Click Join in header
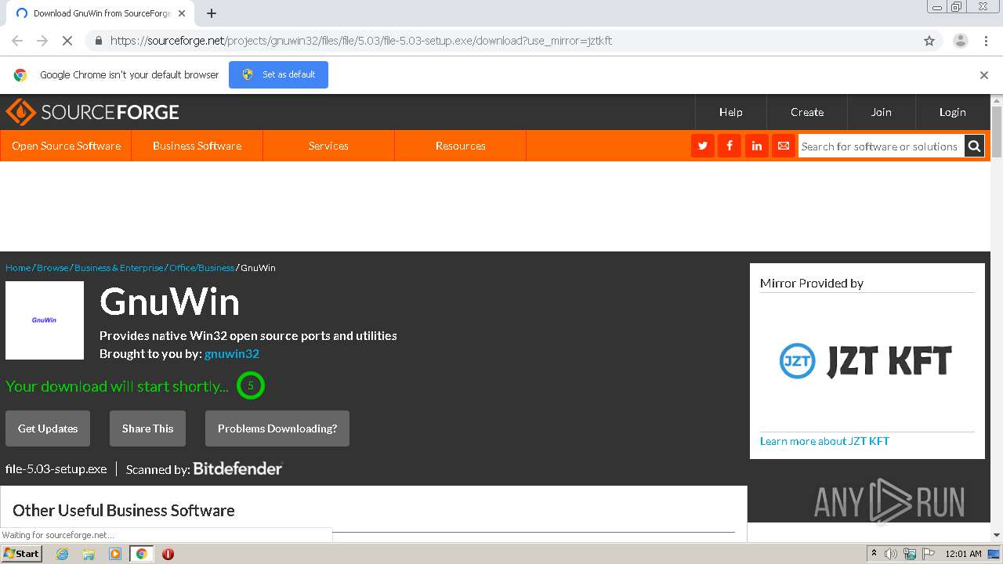Screen dimensions: 1003x564 point(882,112)
